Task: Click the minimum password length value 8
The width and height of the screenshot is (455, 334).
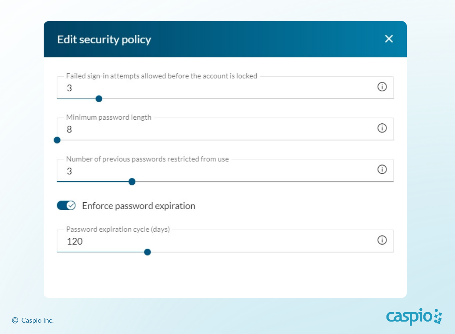Action: click(69, 129)
